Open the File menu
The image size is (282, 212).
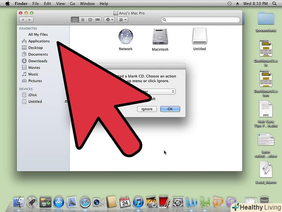tap(36, 3)
